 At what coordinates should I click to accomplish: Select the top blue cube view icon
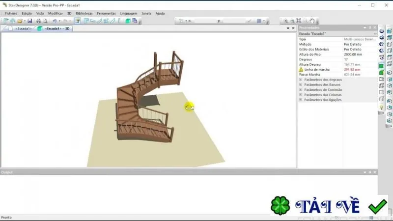tap(389, 31)
